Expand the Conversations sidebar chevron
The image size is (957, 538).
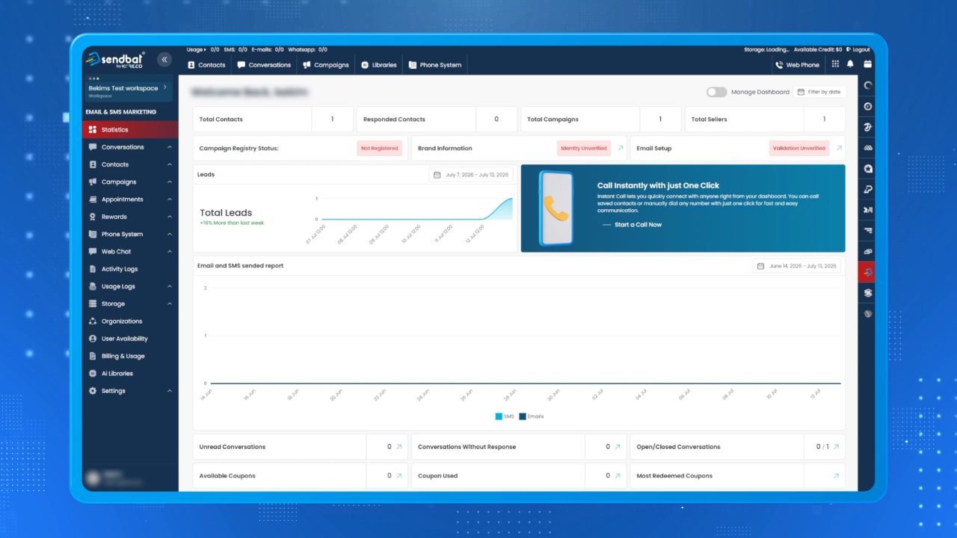click(x=170, y=147)
